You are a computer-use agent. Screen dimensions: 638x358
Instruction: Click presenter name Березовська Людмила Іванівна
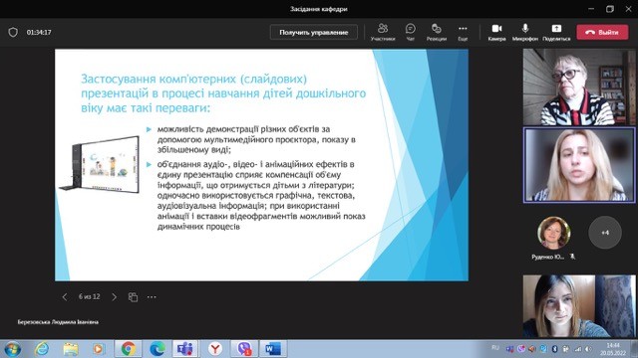pyautogui.click(x=58, y=322)
